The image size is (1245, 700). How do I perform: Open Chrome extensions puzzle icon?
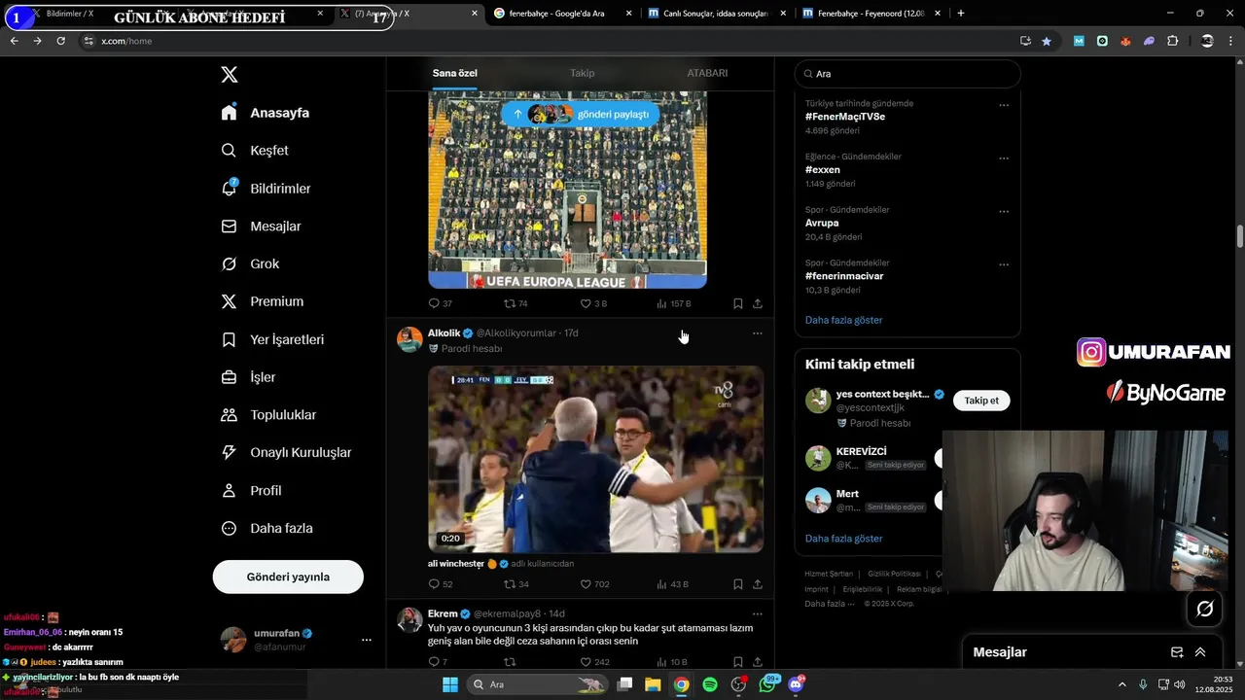1172,41
